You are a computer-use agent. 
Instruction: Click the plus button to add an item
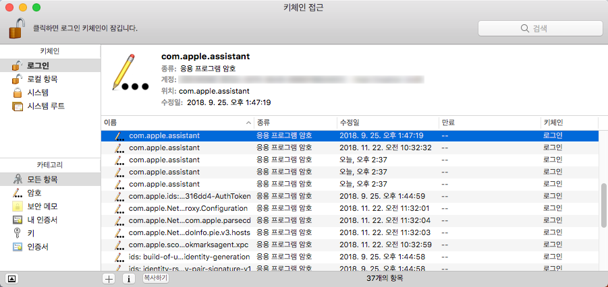pyautogui.click(x=109, y=278)
